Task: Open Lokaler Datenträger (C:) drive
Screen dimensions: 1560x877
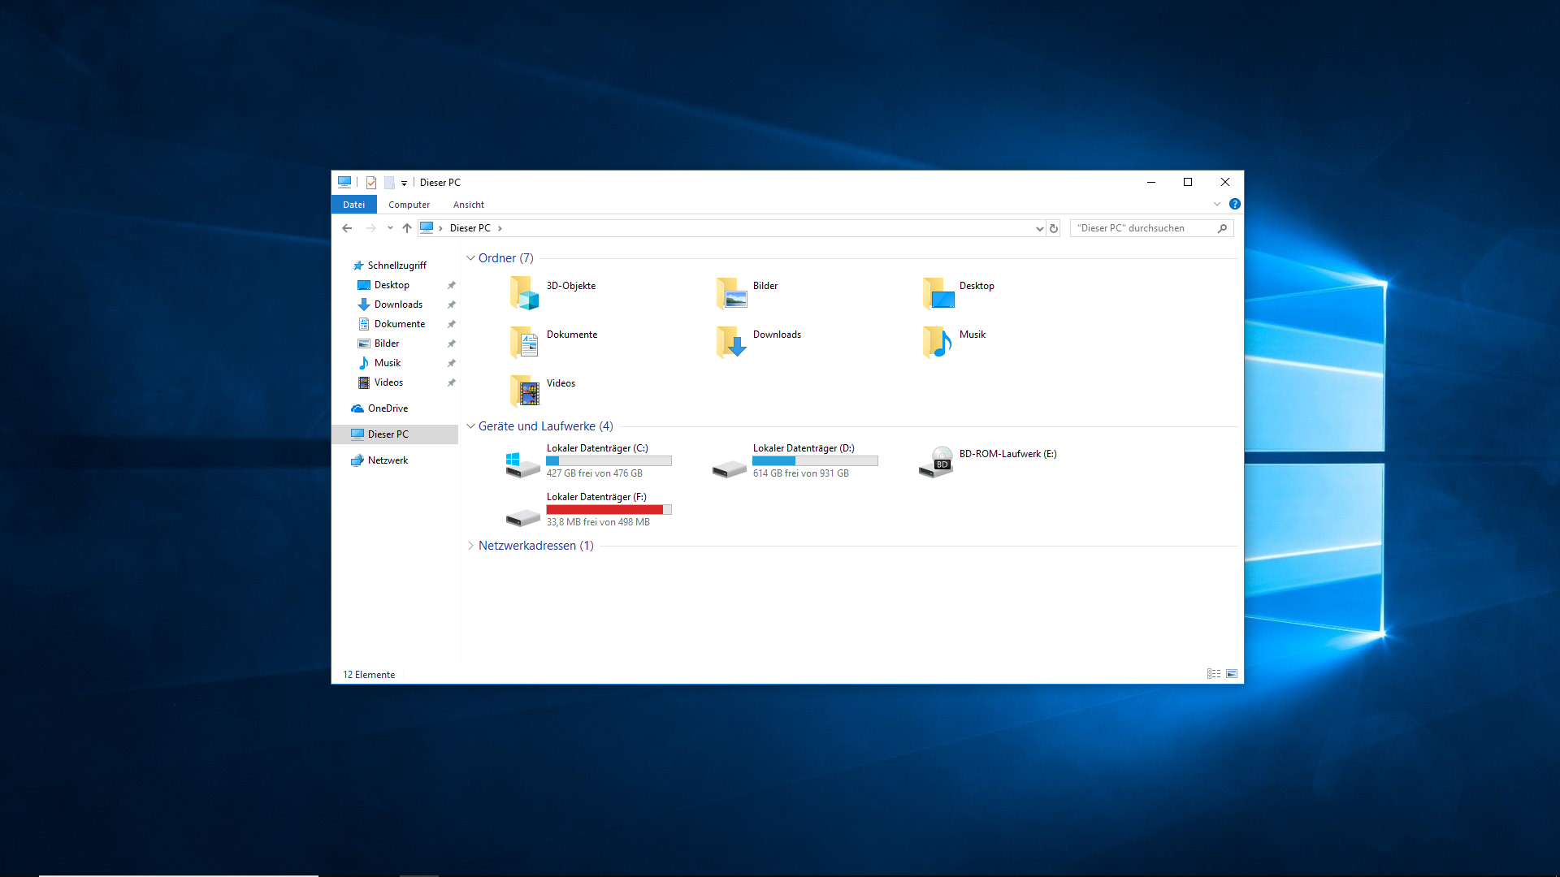Action: [x=523, y=464]
